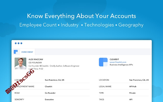Viewport: 163px width, 102px height.
Task: Click the Know Everything About Your Accounts headline
Action: tap(81, 16)
